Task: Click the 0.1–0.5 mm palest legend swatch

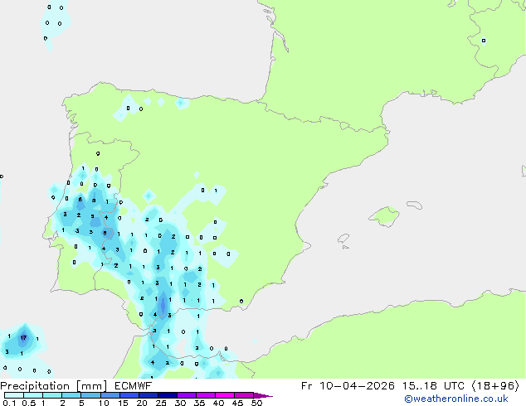Action: [14, 395]
